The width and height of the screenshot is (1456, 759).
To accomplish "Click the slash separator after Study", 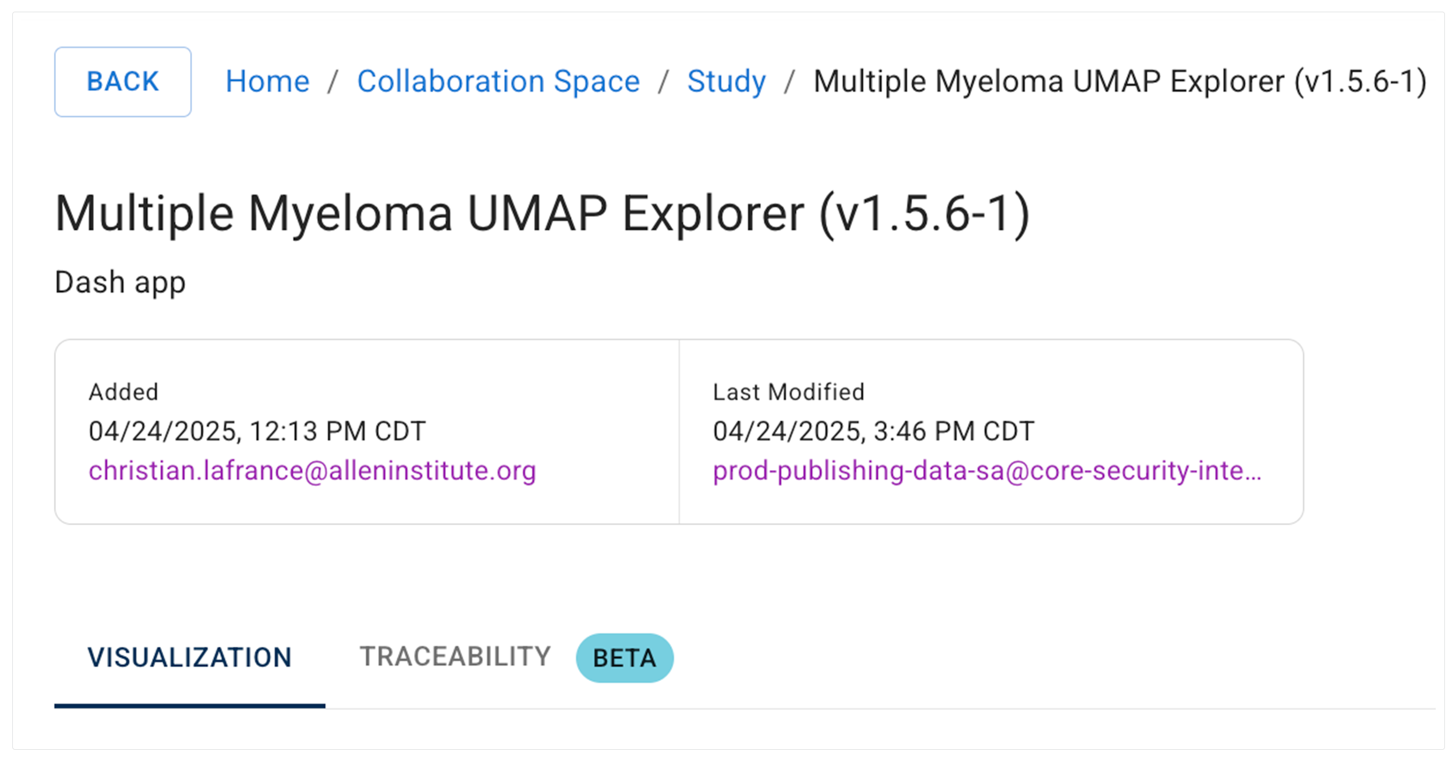I will (789, 82).
